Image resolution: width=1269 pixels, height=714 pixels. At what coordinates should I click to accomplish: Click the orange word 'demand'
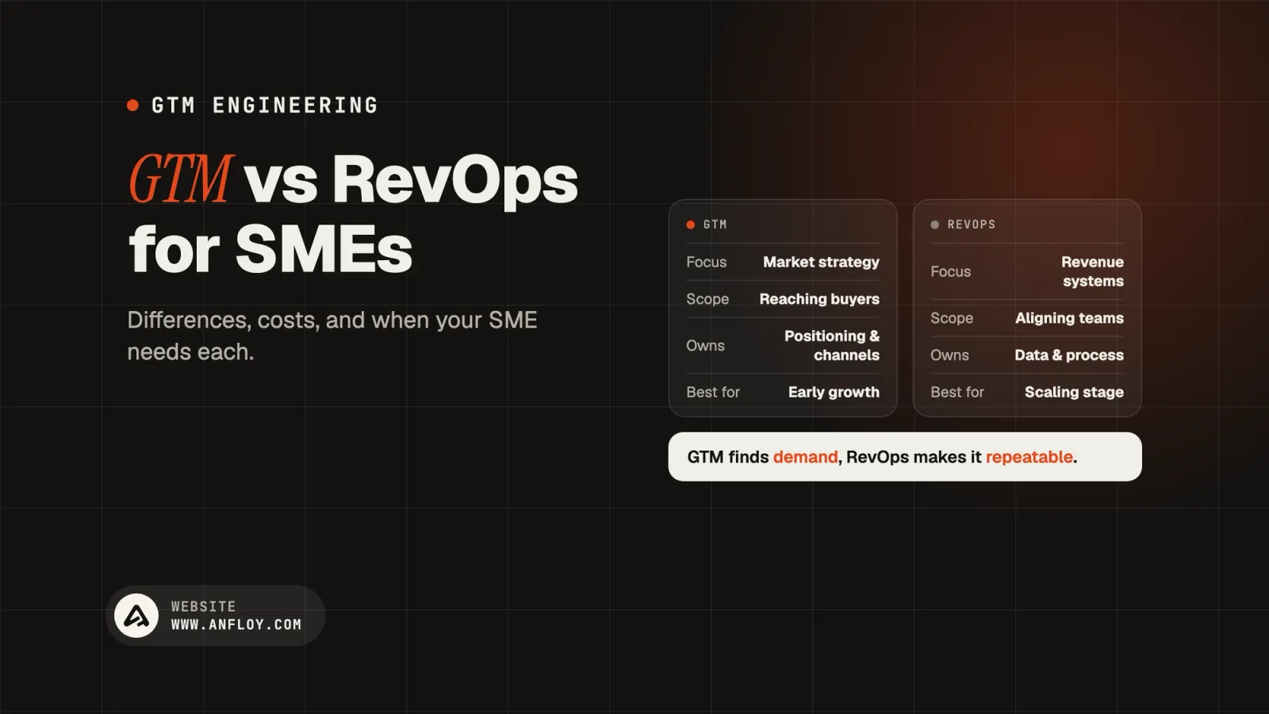[805, 457]
